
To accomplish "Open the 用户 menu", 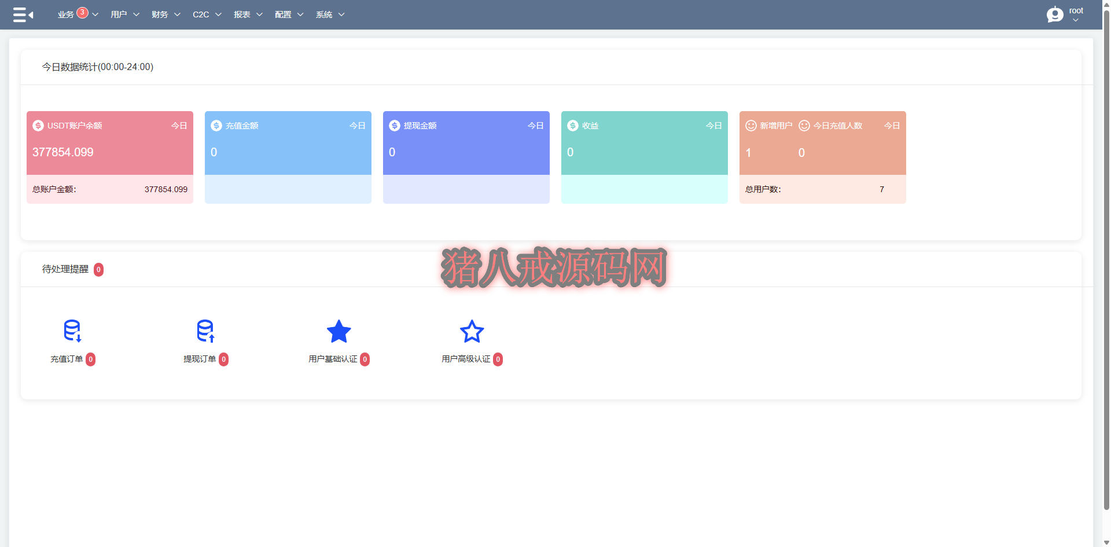I will tap(119, 14).
